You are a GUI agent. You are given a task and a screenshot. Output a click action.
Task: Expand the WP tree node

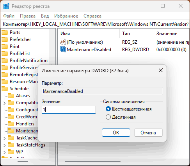pos(5,152)
